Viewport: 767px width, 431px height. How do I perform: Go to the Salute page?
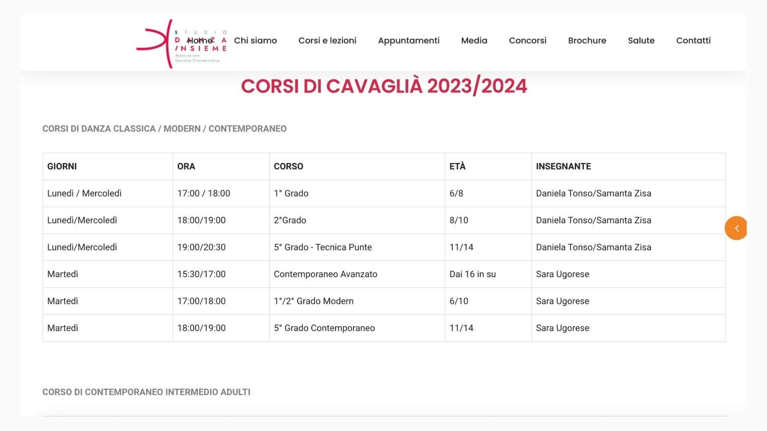click(x=641, y=40)
